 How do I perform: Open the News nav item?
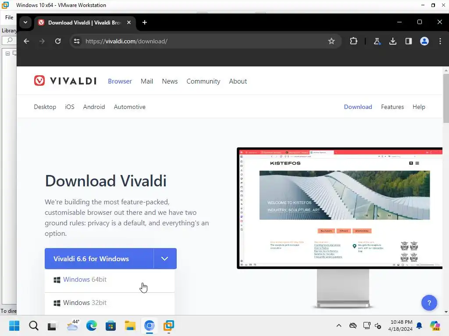pyautogui.click(x=170, y=81)
